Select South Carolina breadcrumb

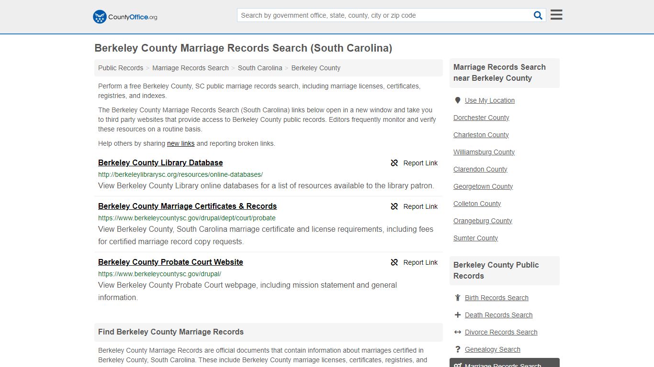[260, 68]
